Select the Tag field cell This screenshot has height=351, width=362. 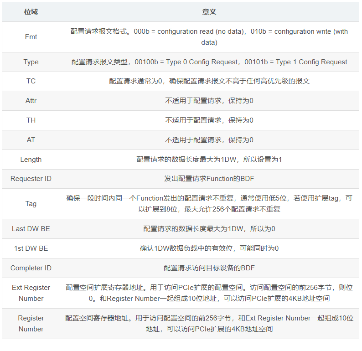[x=31, y=204]
